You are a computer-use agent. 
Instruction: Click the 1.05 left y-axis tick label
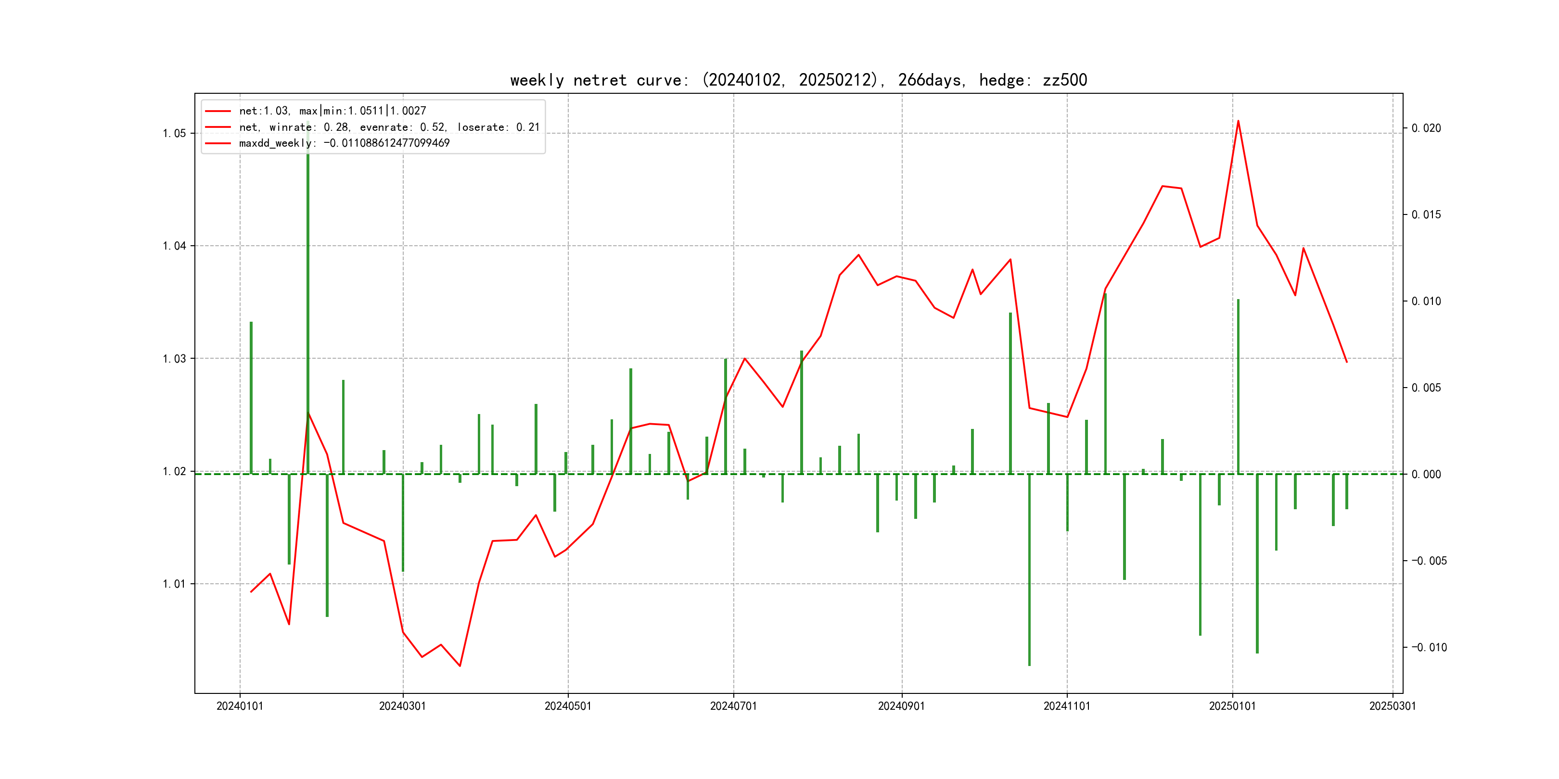[x=174, y=133]
